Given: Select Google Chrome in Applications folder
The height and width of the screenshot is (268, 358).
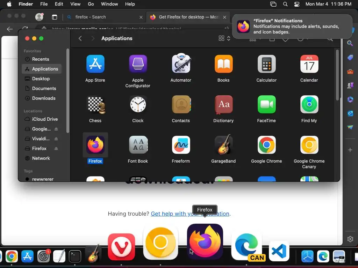Looking at the screenshot, I should click(x=266, y=145).
